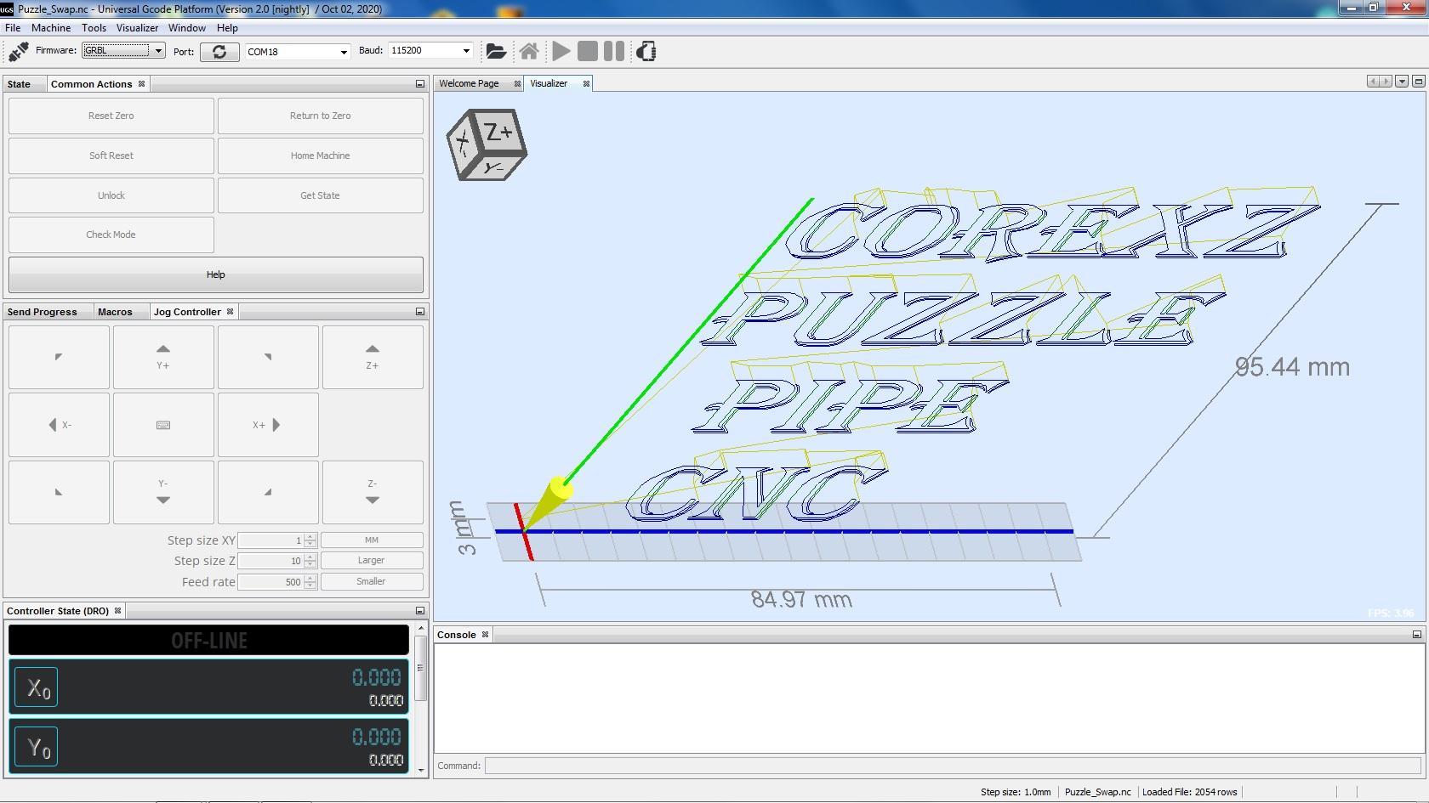Viewport: 1429px width, 803px height.
Task: Click the Unlock button
Action: click(111, 195)
